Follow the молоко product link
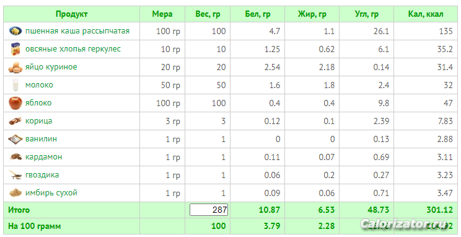 [x=39, y=85]
